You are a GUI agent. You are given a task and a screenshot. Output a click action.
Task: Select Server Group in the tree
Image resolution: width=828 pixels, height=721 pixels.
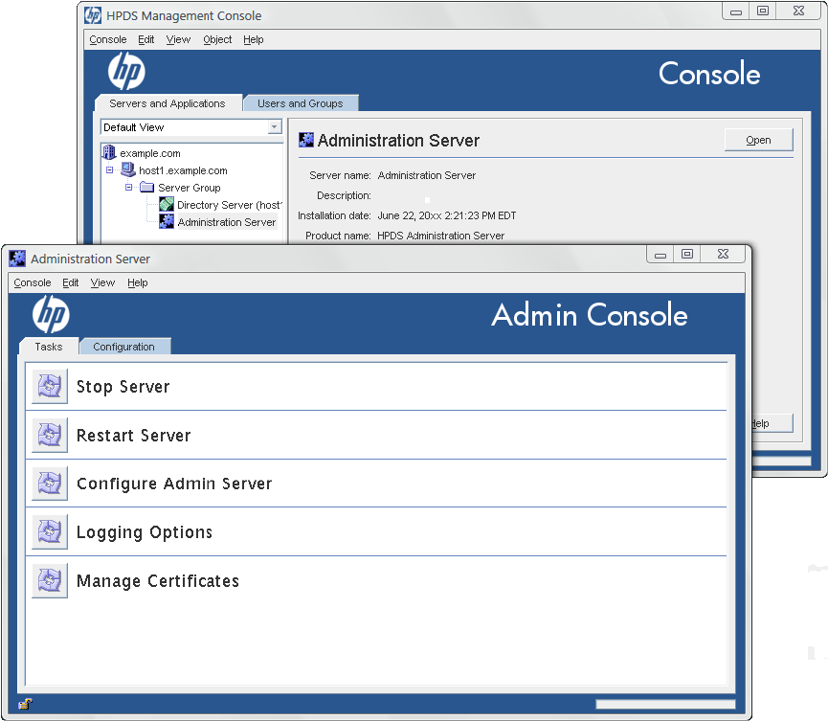tap(189, 188)
